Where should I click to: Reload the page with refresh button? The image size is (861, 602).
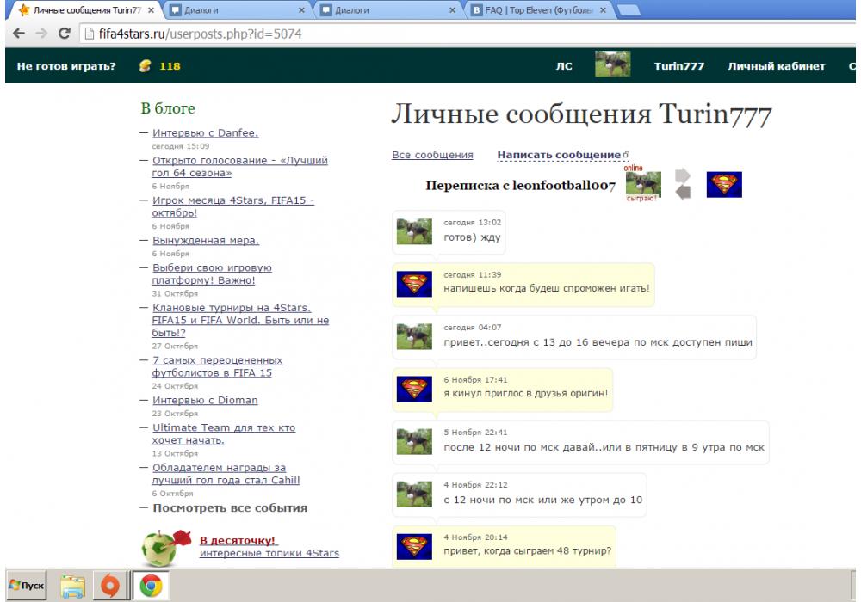[64, 34]
